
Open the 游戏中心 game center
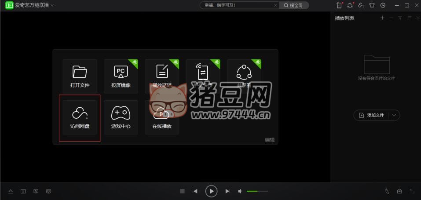coord(121,117)
